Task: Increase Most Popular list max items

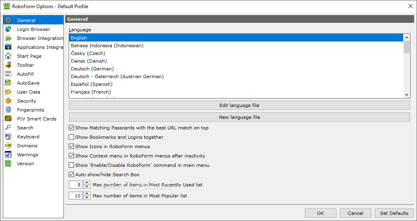Action: [87, 194]
